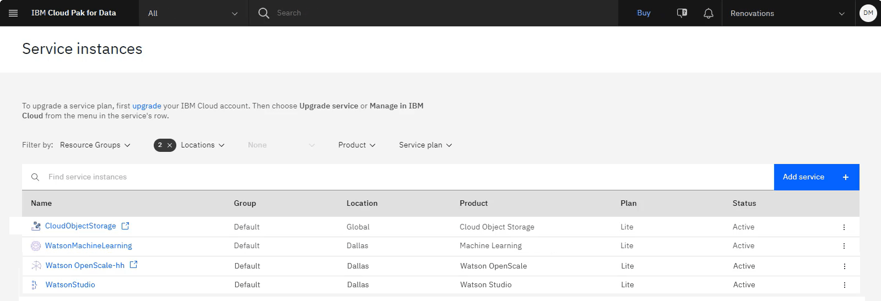Click Active status in WatsonStudio row
This screenshot has height=301, width=881.
[x=744, y=285]
